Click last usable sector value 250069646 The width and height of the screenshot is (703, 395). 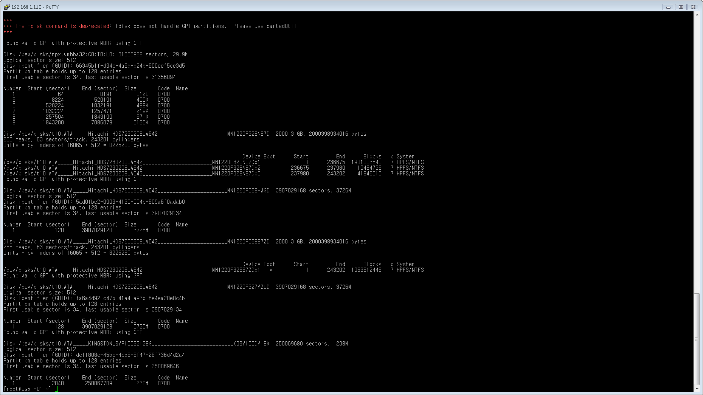point(165,366)
